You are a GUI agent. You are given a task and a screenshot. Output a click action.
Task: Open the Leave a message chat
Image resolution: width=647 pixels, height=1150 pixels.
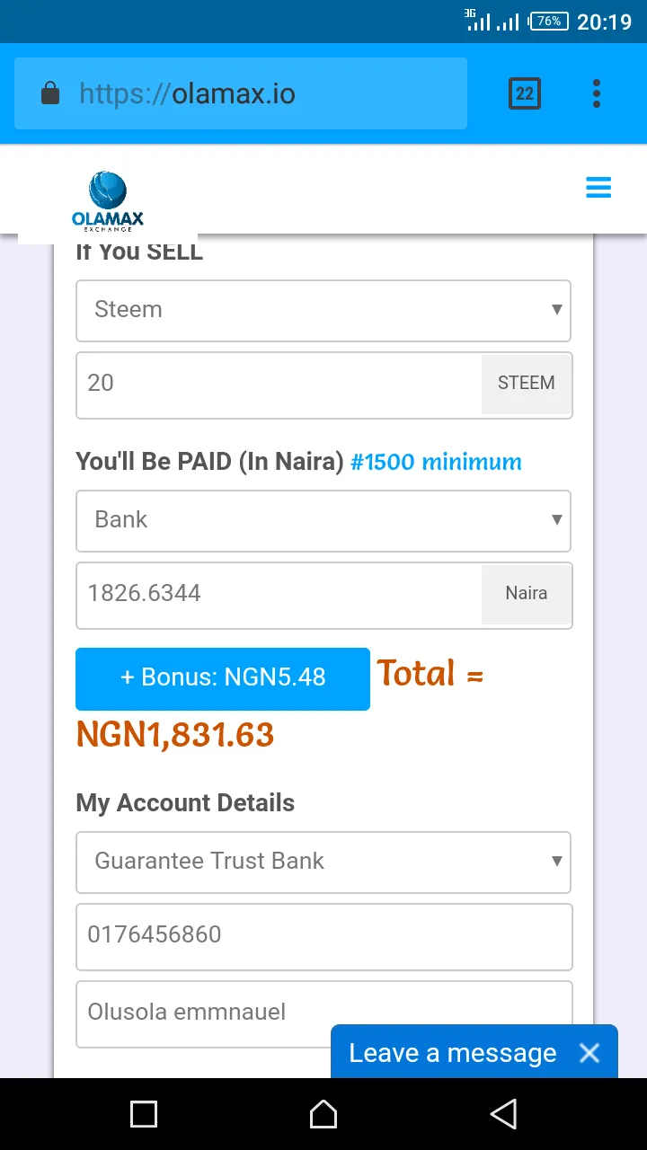point(453,1053)
